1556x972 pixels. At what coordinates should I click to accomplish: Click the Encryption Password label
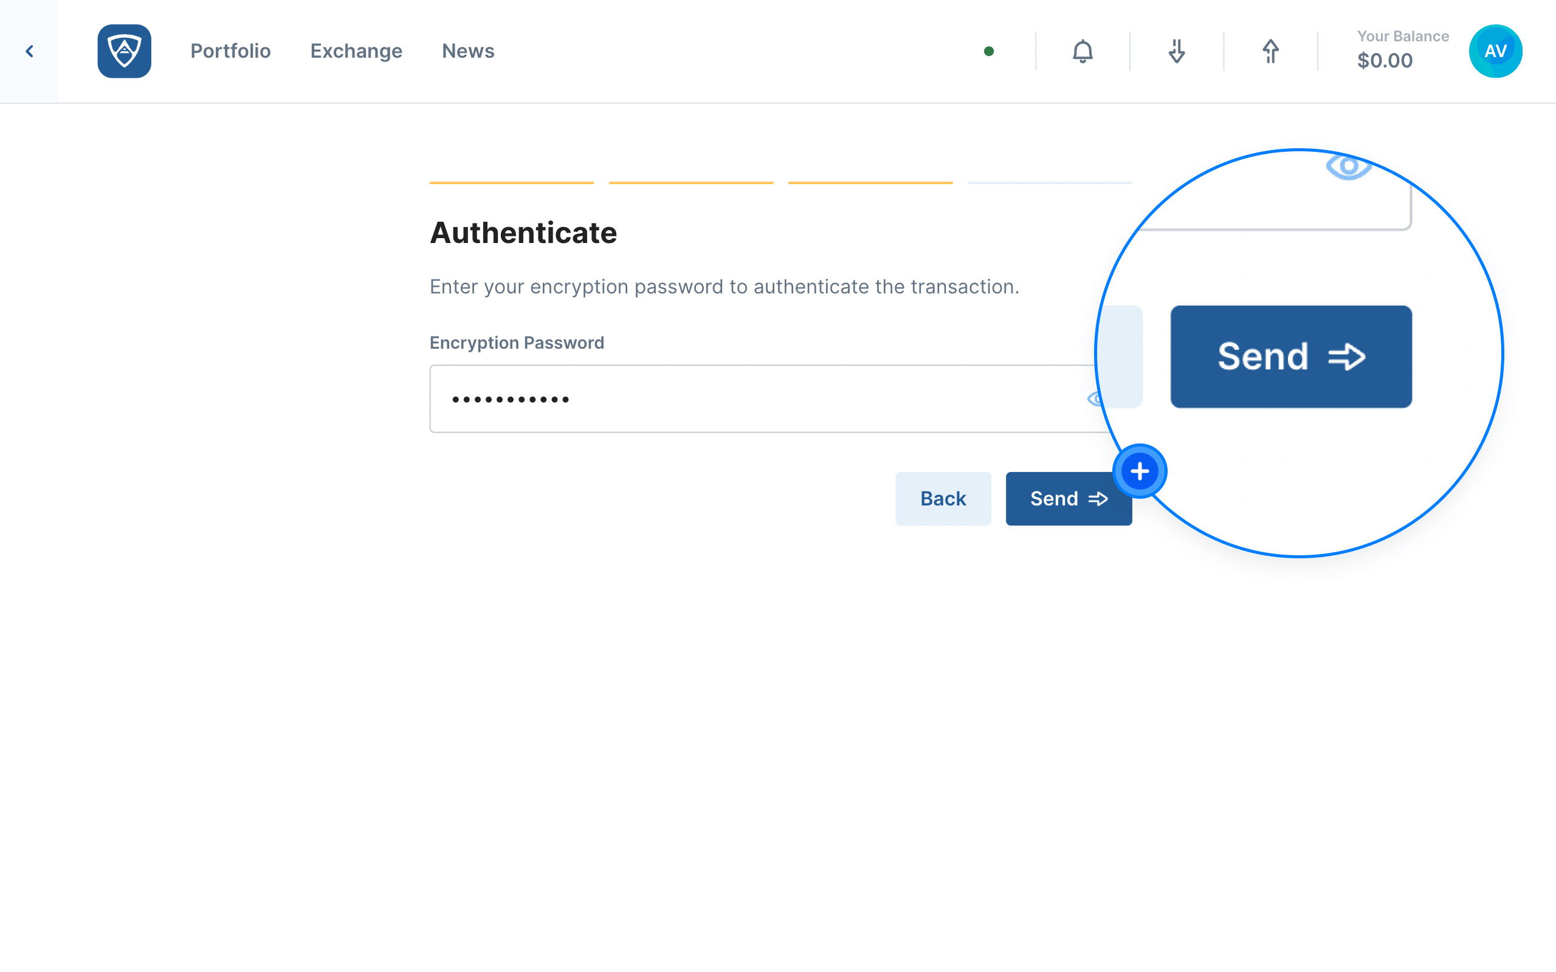pos(517,343)
